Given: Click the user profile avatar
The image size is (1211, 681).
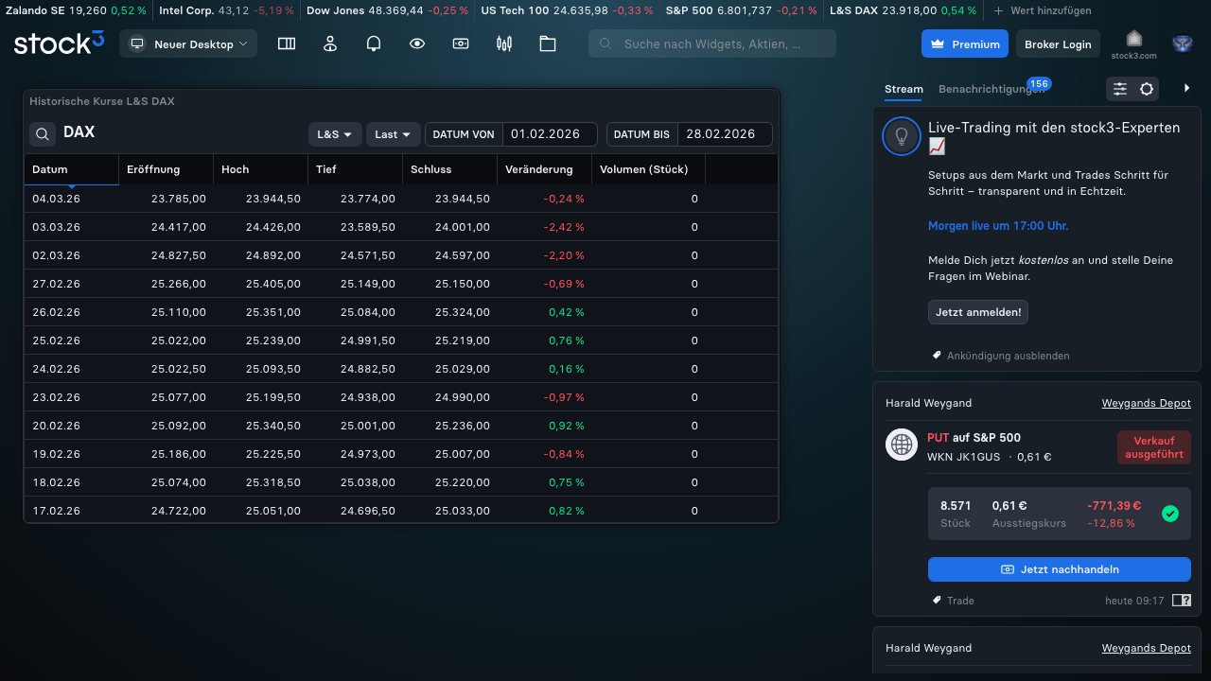Looking at the screenshot, I should pos(1182,44).
